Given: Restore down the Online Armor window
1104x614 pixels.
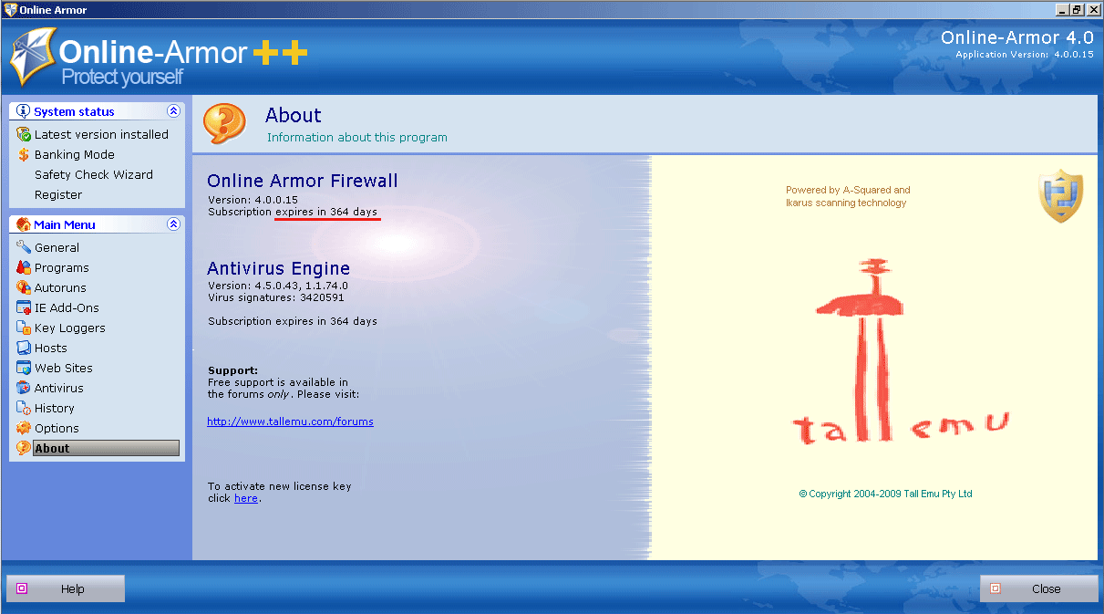Looking at the screenshot, I should click(x=1077, y=9).
